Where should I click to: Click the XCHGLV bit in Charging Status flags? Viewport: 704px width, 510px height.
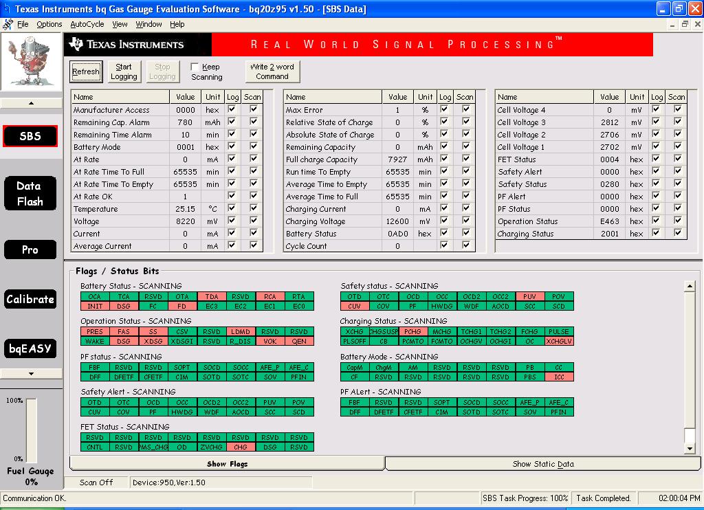(x=559, y=341)
